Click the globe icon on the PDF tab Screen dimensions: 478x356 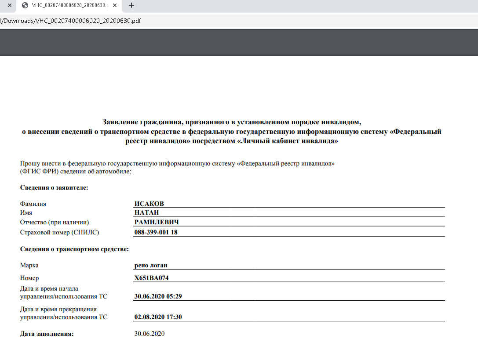26,5
